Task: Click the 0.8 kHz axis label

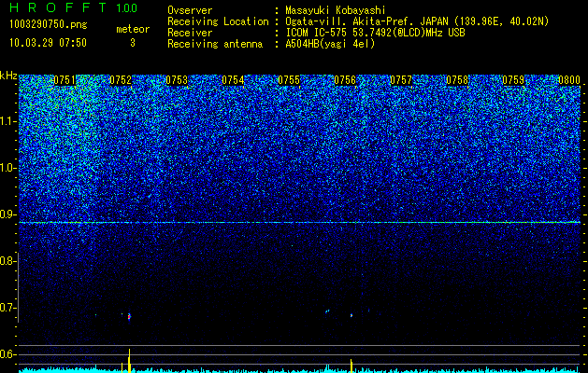Action: point(8,261)
